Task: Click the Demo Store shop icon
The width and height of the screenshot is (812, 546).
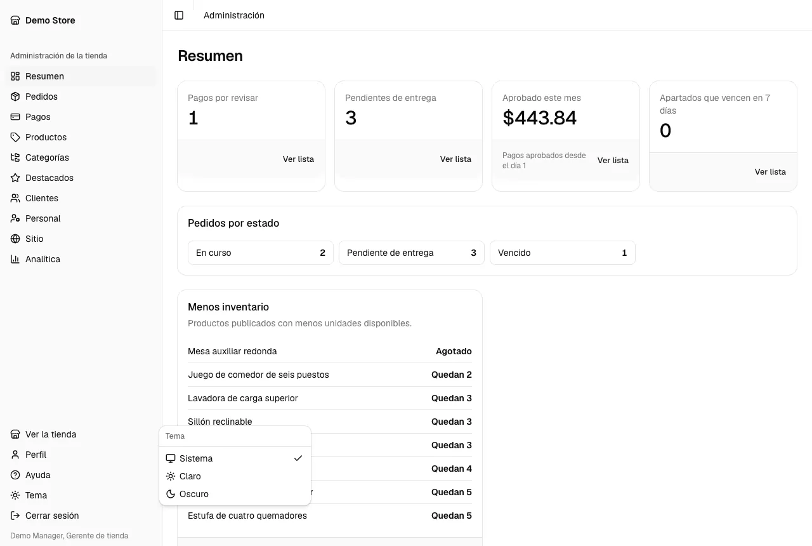Action: tap(15, 20)
